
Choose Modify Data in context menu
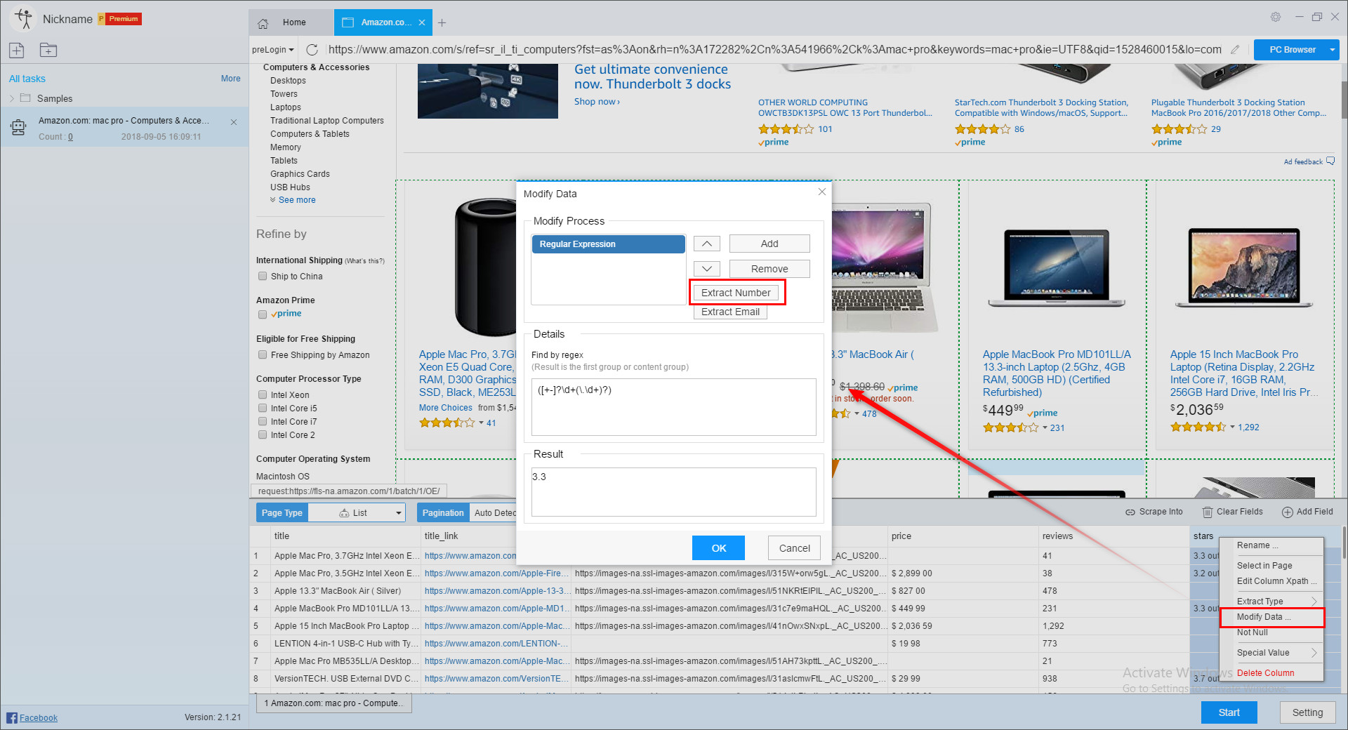click(1272, 617)
